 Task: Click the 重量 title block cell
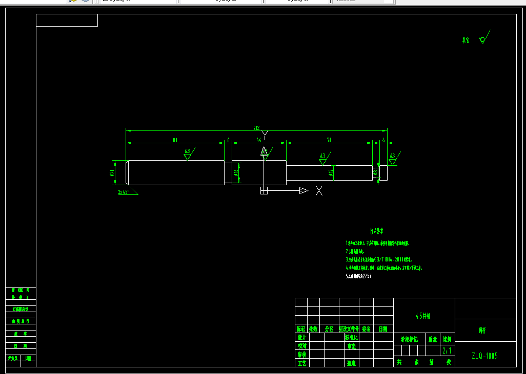(432, 339)
